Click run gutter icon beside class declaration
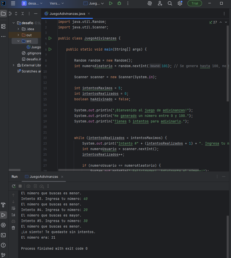Screen dimensions: 231x258 pos(50,38)
